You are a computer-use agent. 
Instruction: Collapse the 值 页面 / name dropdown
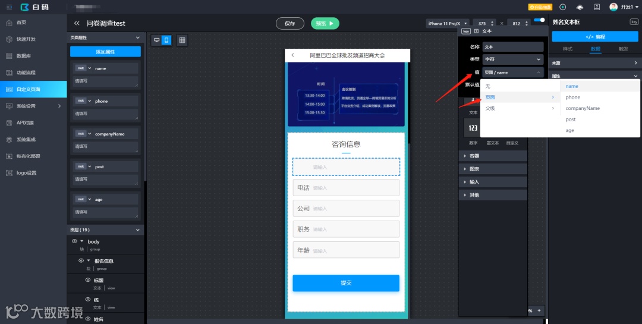513,73
